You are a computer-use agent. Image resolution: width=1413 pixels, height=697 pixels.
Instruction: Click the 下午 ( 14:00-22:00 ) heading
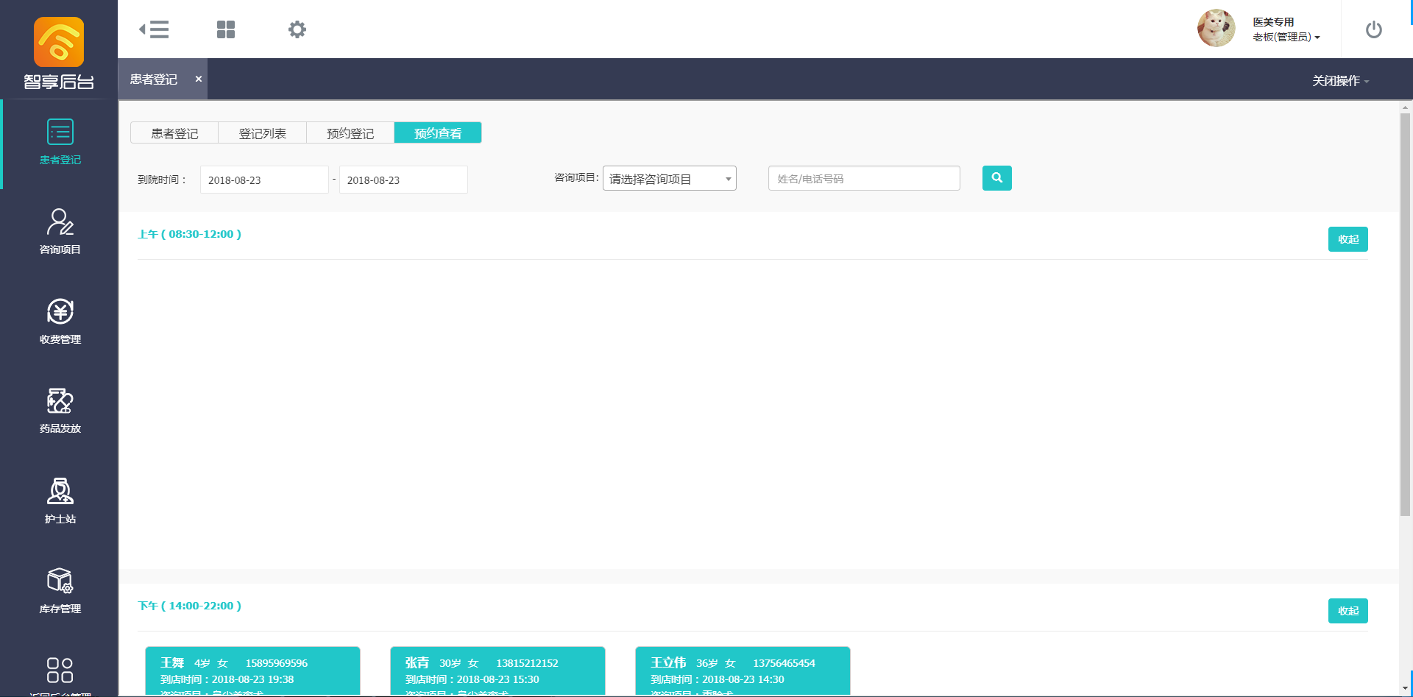(189, 606)
